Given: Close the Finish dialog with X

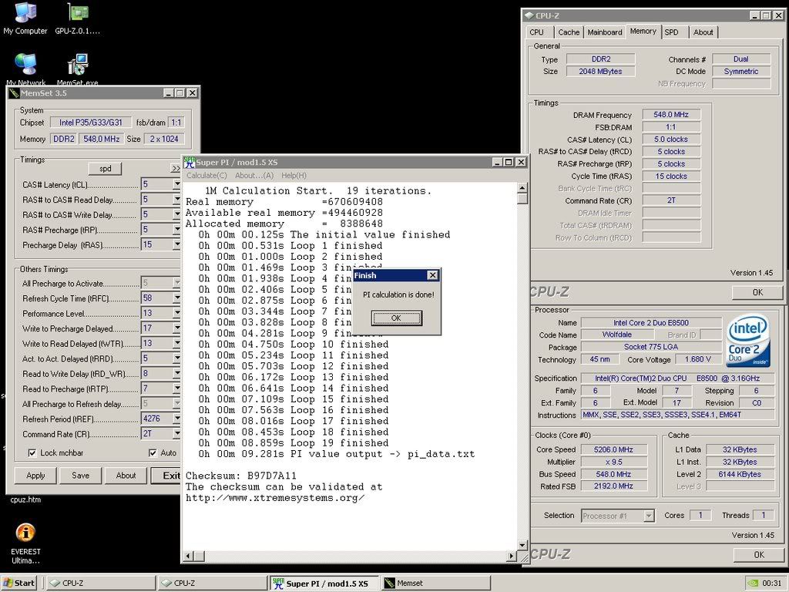Looking at the screenshot, I should pos(432,275).
